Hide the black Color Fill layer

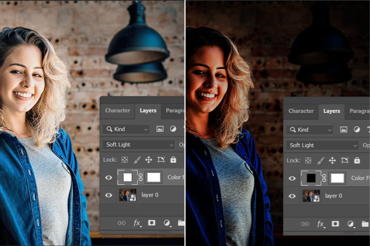pos(292,178)
